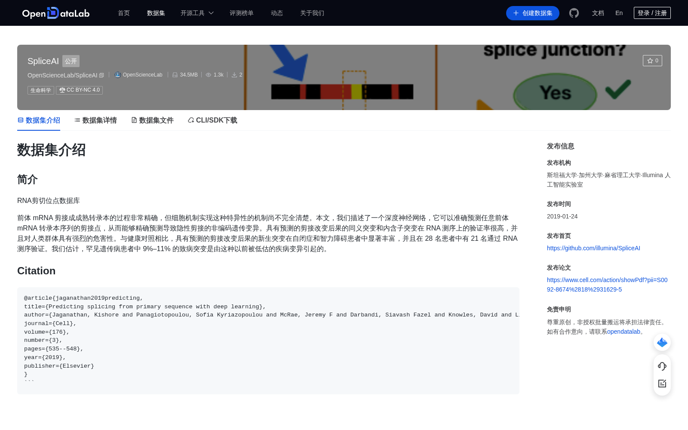
Task: Click the SpliceAI dataset title
Action: [x=43, y=61]
